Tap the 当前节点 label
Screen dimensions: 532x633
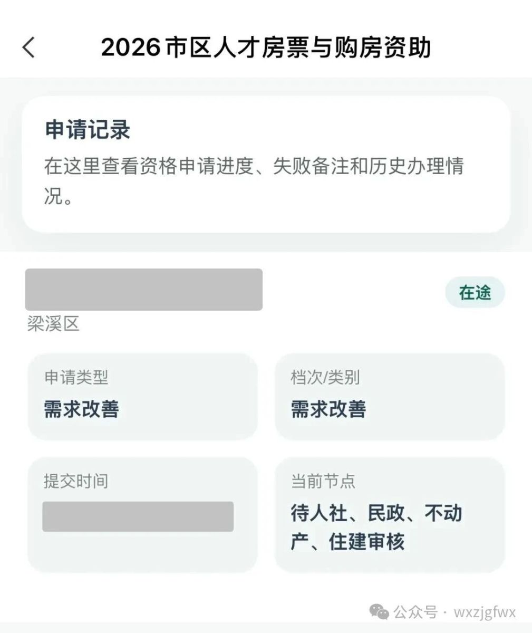tap(323, 481)
